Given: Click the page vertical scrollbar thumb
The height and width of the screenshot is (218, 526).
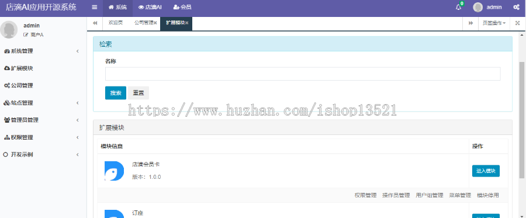Looking at the screenshot, I should [x=522, y=120].
